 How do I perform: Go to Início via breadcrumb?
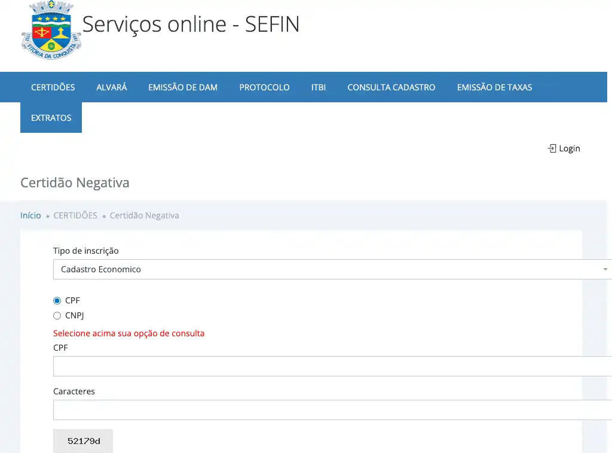[x=30, y=215]
